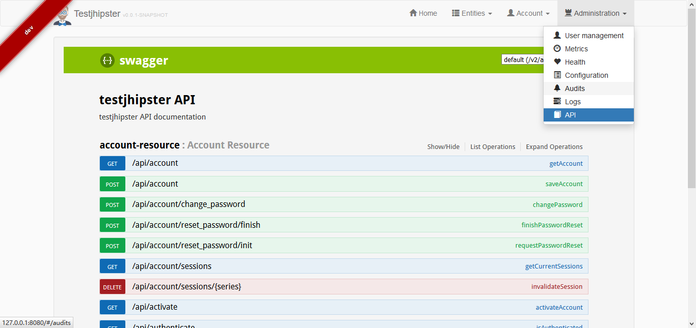Click the Testjhipster hipster logo icon

(x=62, y=15)
